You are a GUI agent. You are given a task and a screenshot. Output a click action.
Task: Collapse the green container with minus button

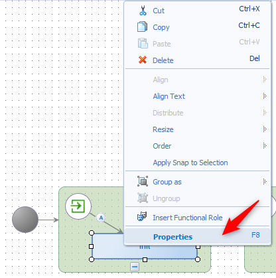point(135,267)
